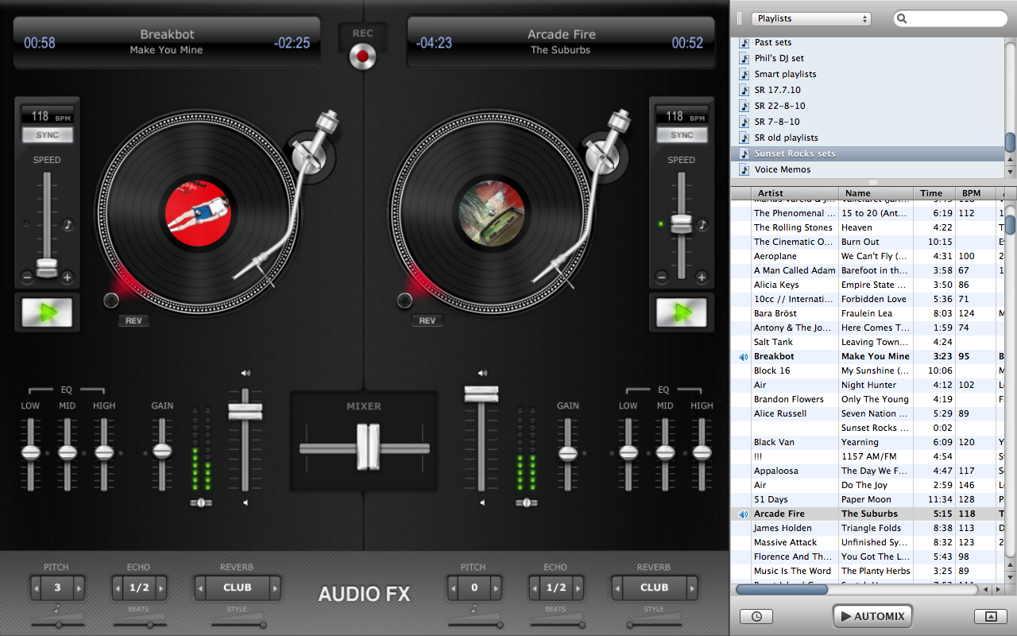Click the round cue button on left turntable
Screen dimensions: 1017x636
[111, 301]
